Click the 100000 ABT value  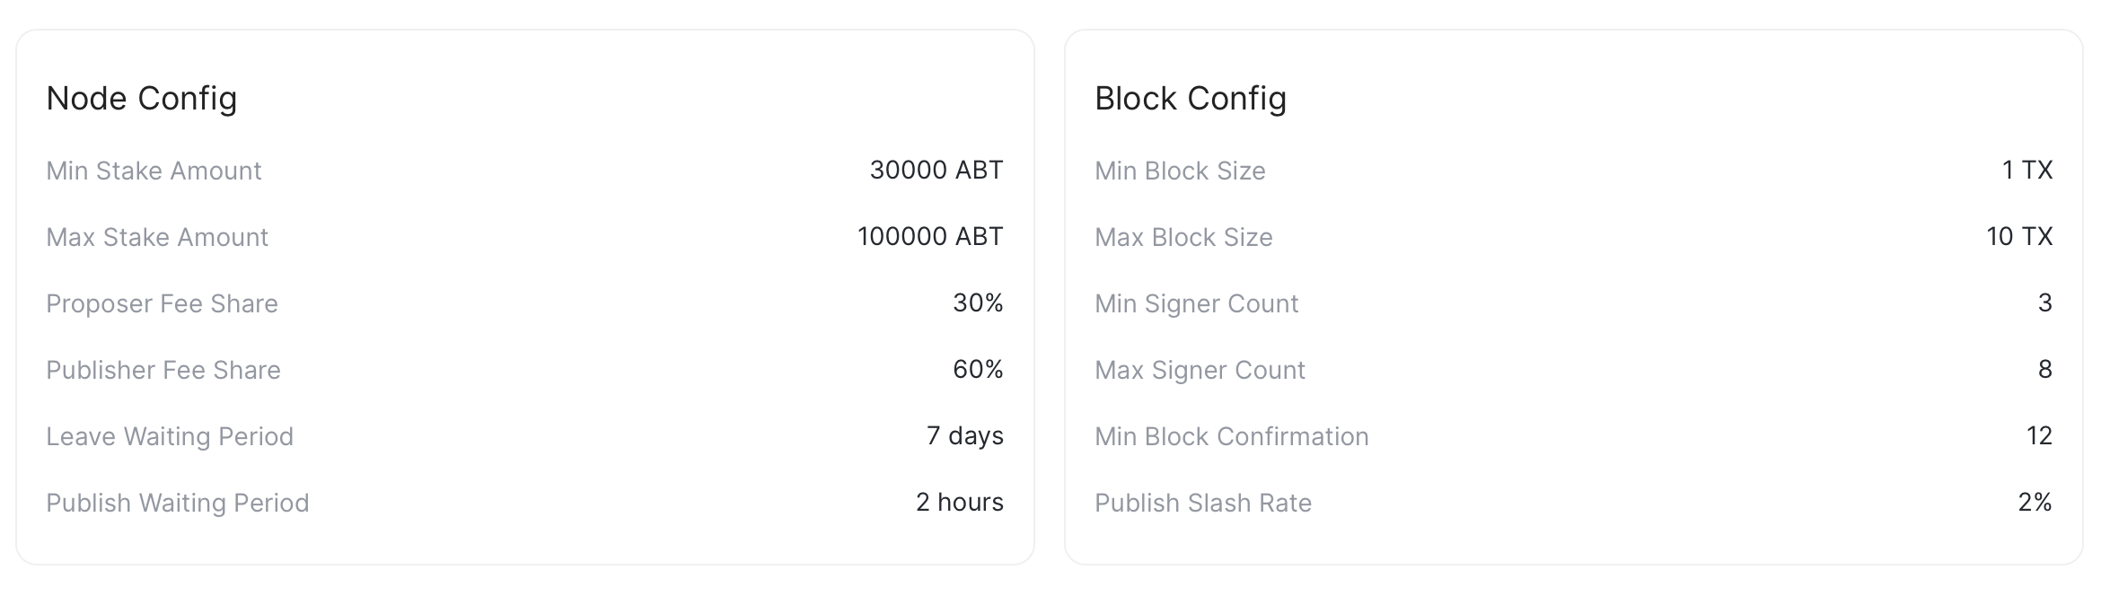tap(930, 237)
